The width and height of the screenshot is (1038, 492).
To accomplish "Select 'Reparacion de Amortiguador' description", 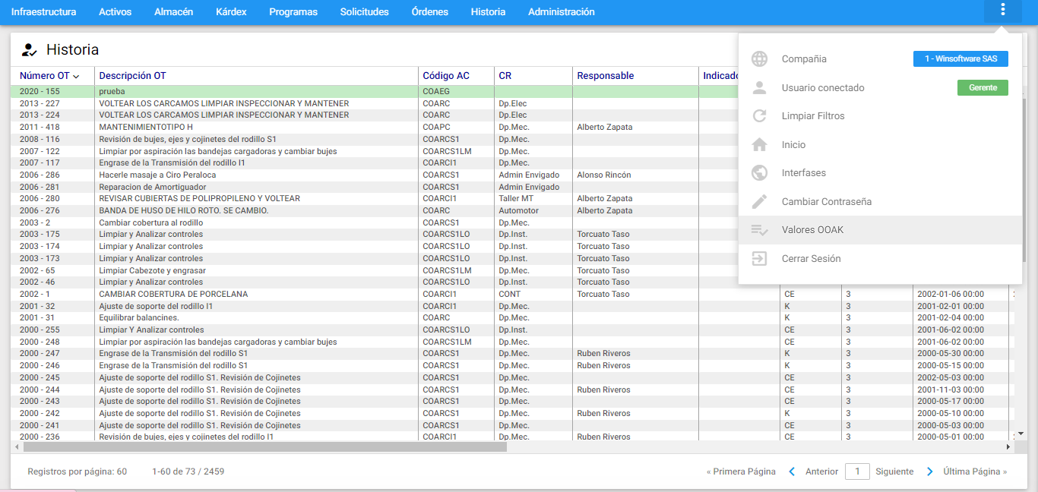I will tap(153, 187).
